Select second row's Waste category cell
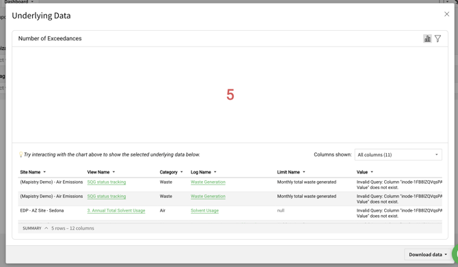 [166, 197]
